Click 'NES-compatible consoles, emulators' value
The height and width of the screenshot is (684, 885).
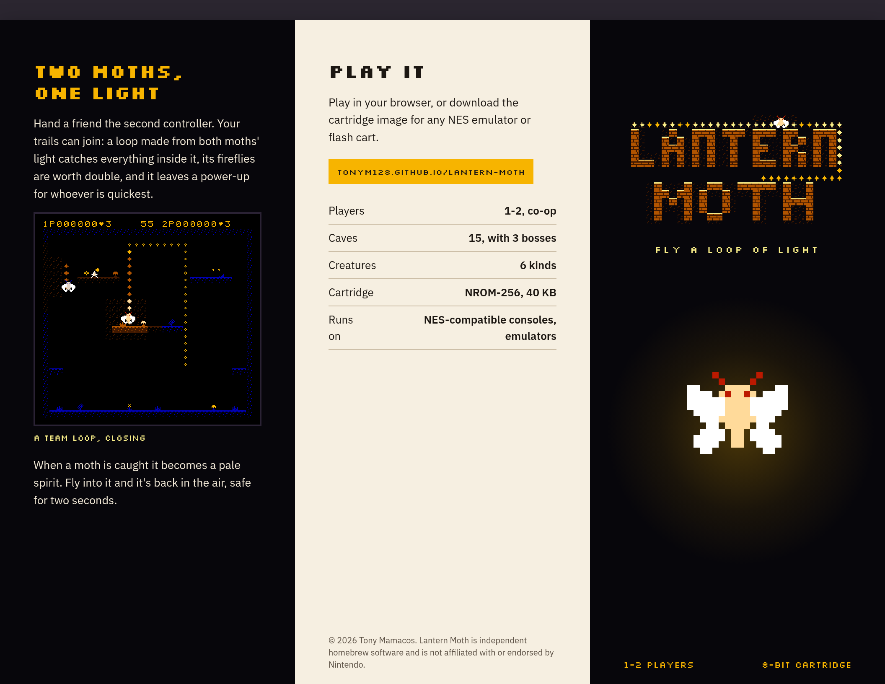(x=490, y=328)
